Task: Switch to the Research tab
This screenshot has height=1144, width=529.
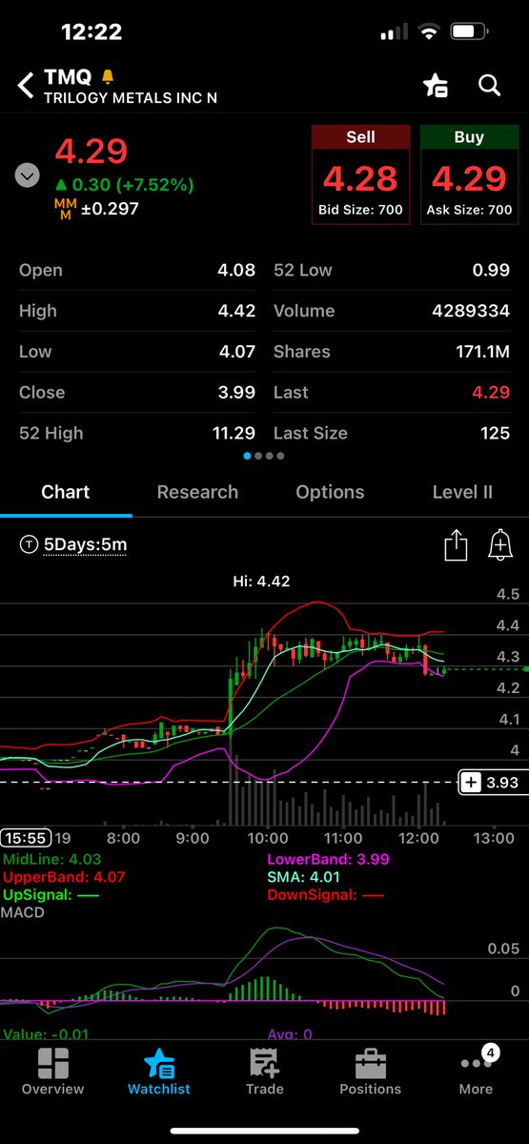Action: click(197, 492)
